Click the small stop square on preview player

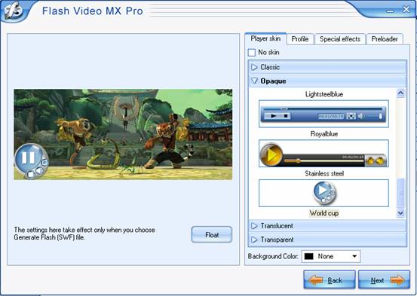[31, 174]
